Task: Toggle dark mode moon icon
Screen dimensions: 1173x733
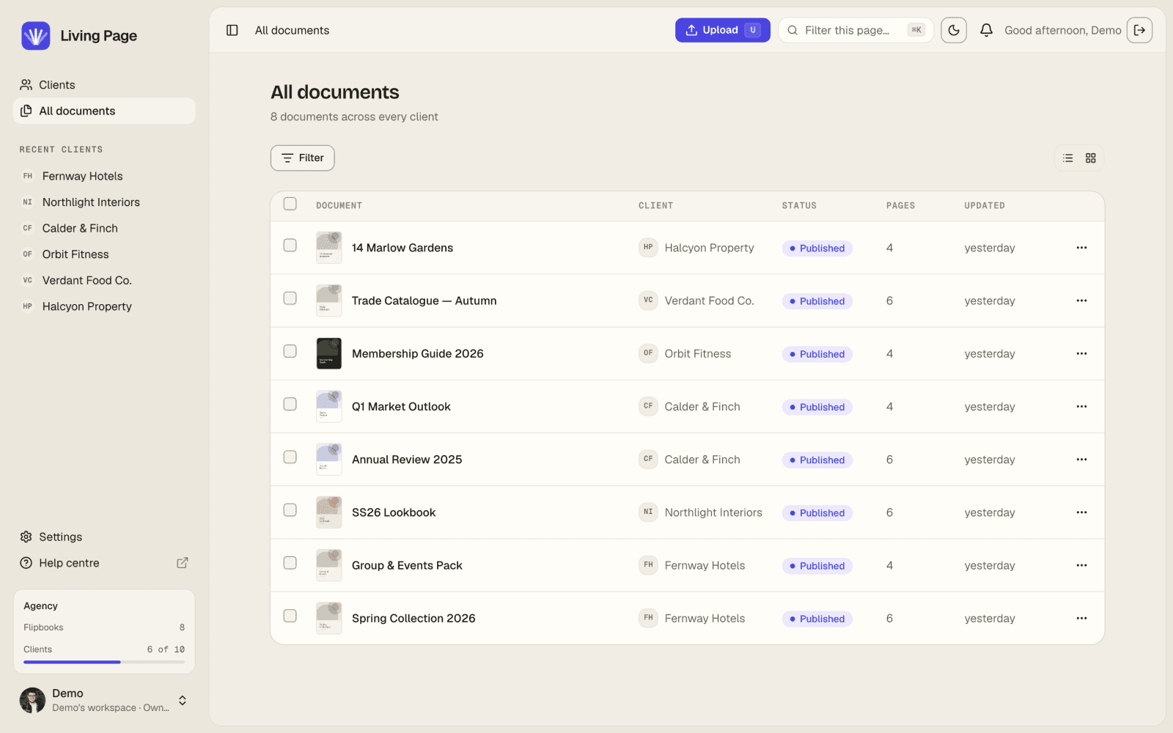Action: click(x=954, y=30)
